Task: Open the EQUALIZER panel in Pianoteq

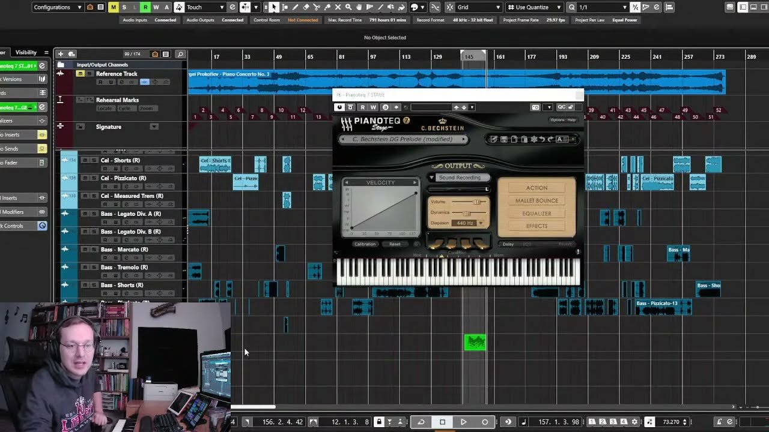Action: click(536, 213)
